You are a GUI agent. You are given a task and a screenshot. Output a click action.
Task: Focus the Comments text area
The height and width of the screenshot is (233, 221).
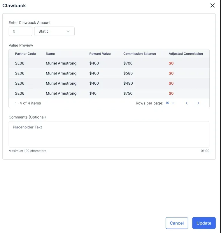click(x=109, y=134)
